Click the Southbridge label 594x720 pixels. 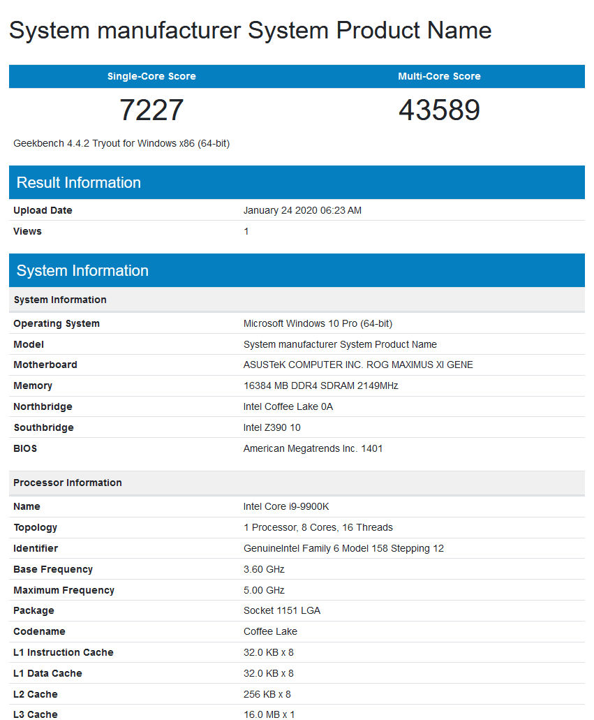(43, 427)
